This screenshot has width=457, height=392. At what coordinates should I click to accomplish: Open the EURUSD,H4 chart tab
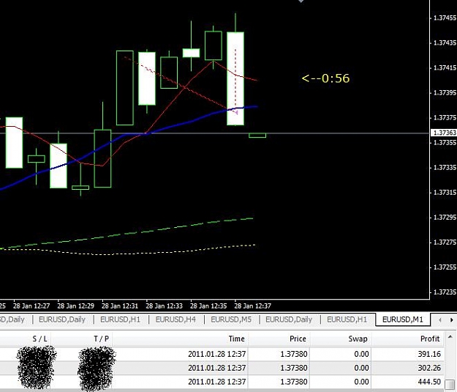point(175,319)
